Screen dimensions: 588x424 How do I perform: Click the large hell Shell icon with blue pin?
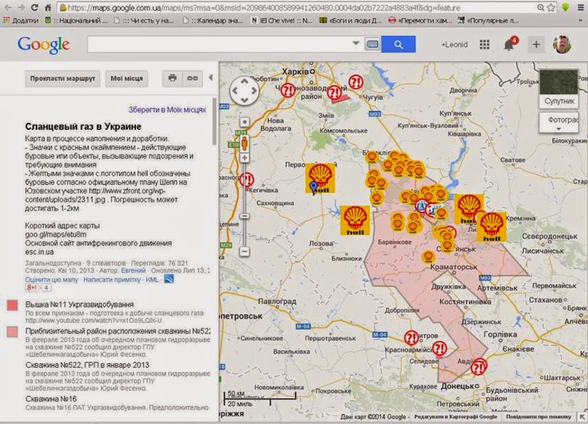point(320,178)
